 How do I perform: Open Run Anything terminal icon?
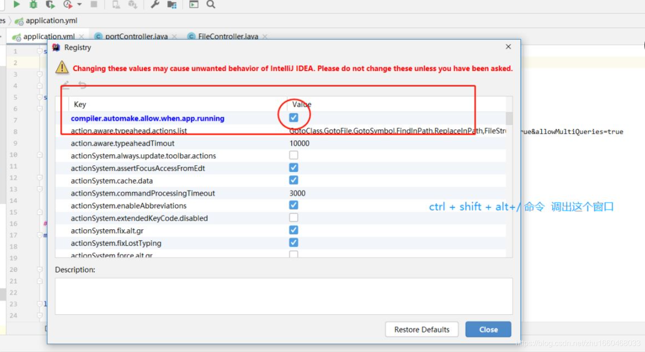point(193,4)
